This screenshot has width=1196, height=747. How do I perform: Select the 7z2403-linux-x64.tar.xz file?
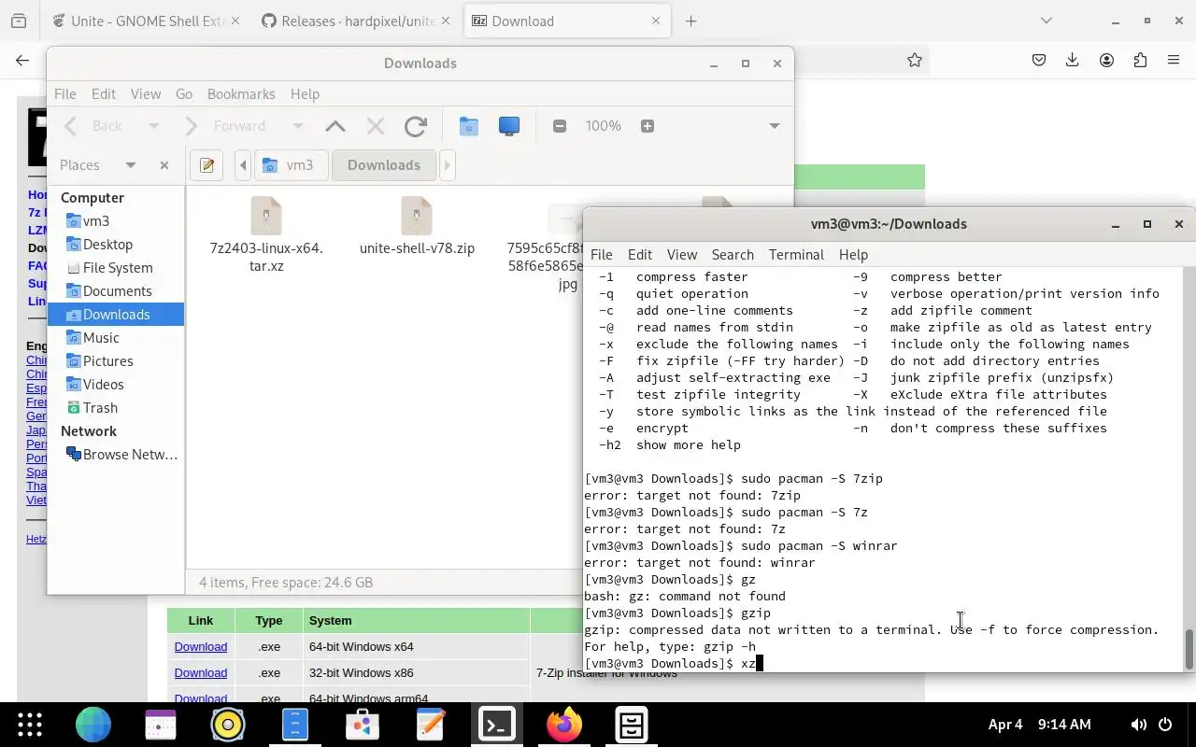click(266, 234)
